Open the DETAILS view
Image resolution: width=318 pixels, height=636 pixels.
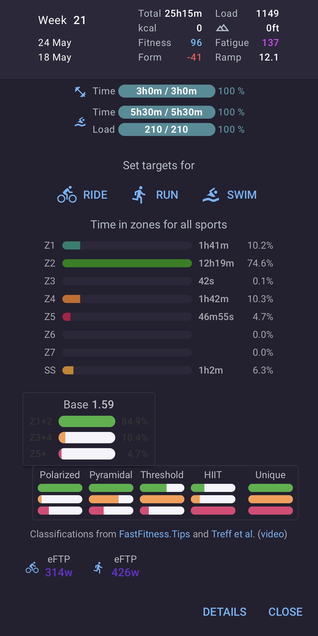pos(225,612)
